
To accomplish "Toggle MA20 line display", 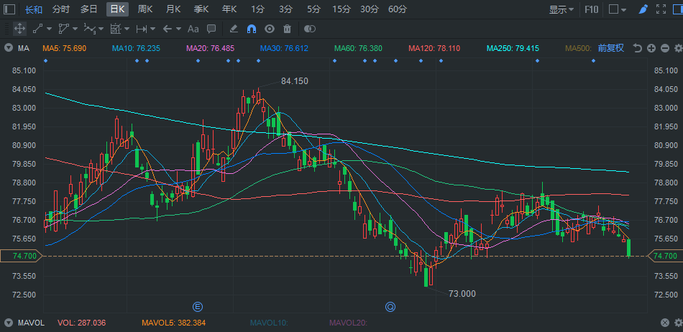I will [x=211, y=48].
